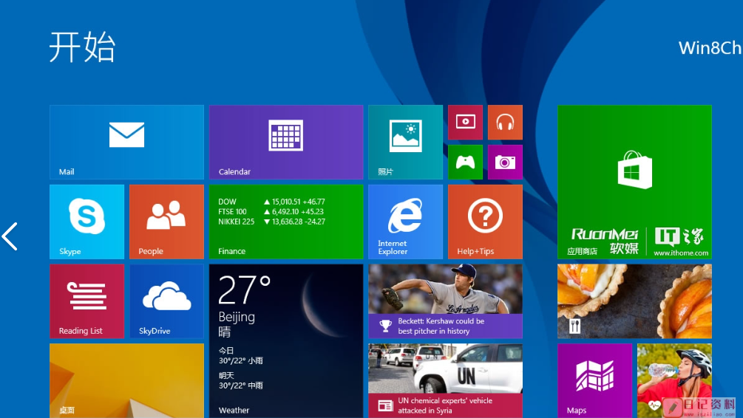Open the Camera tile

[x=505, y=162]
